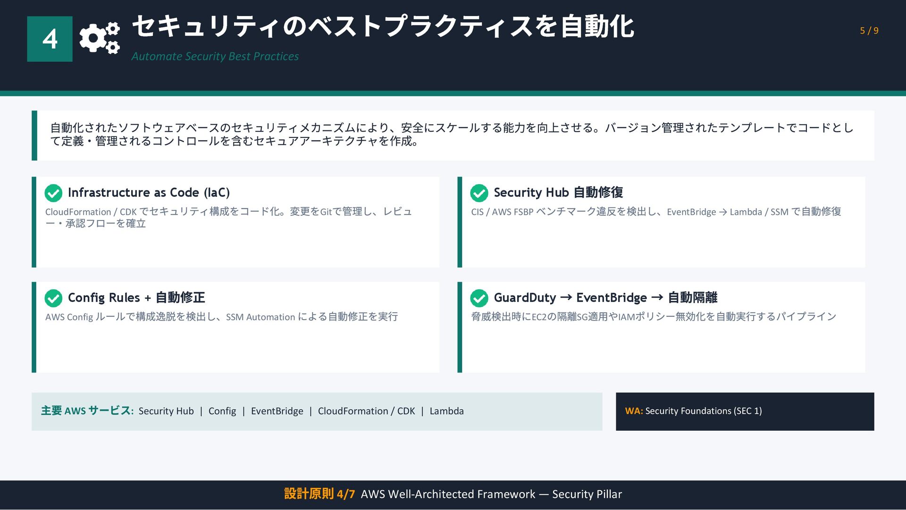
Task: Click checkmark icon beside GuardDuty heading
Action: tap(479, 298)
